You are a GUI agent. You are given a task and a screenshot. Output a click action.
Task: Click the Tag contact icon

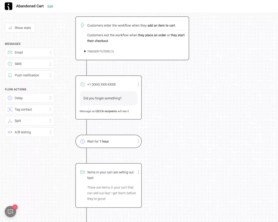[x=10, y=109]
